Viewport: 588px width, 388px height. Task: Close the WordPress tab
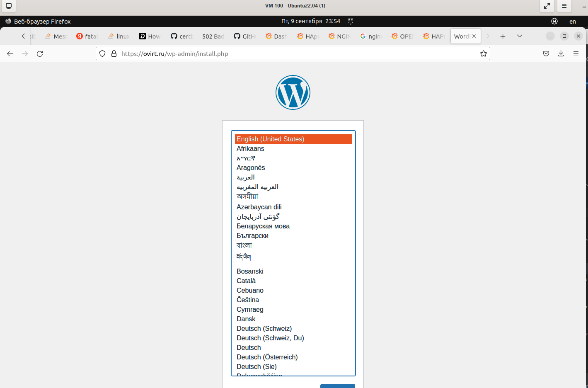click(474, 36)
